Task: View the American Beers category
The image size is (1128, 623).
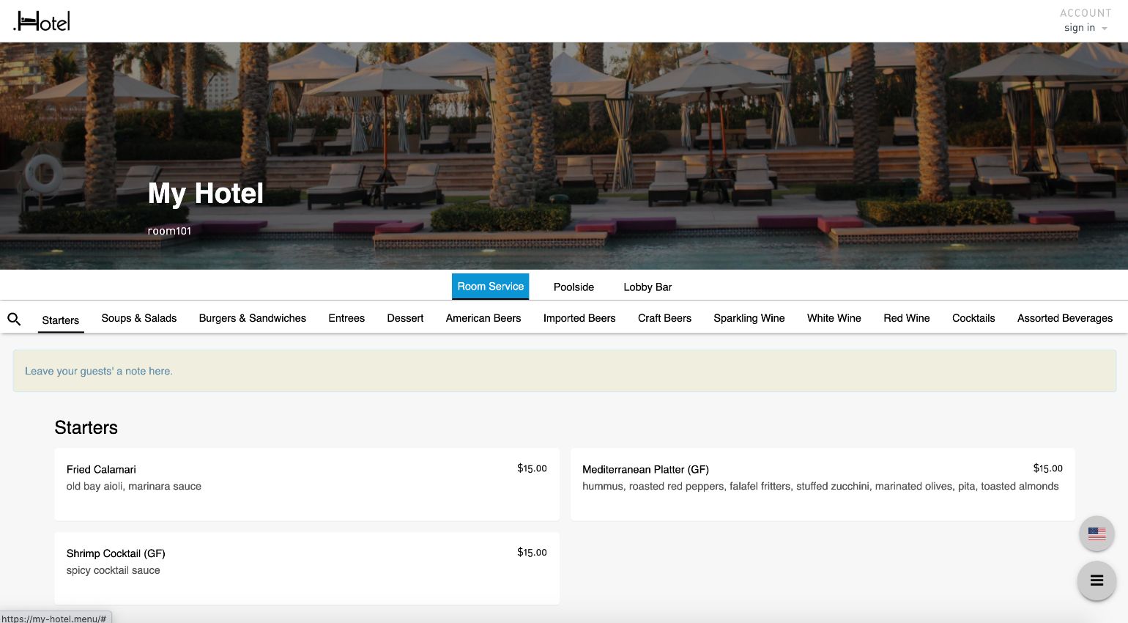Action: (483, 318)
